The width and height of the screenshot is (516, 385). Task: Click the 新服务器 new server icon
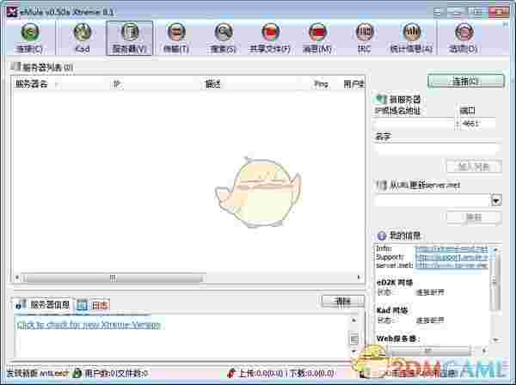pos(380,99)
